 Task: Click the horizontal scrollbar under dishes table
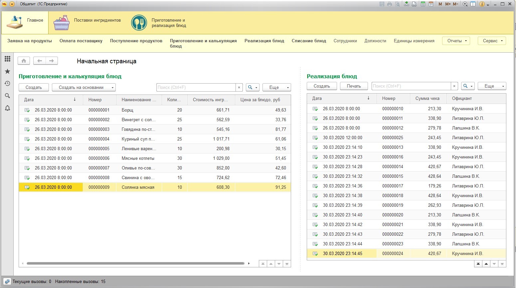[135, 263]
